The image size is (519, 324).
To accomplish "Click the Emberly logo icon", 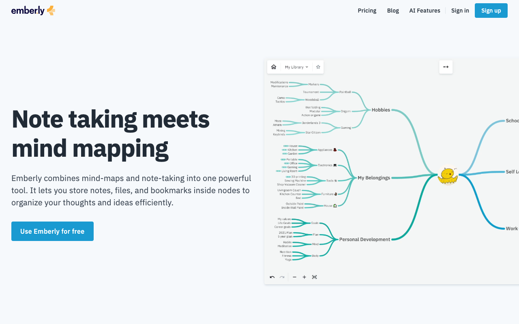I will [51, 11].
